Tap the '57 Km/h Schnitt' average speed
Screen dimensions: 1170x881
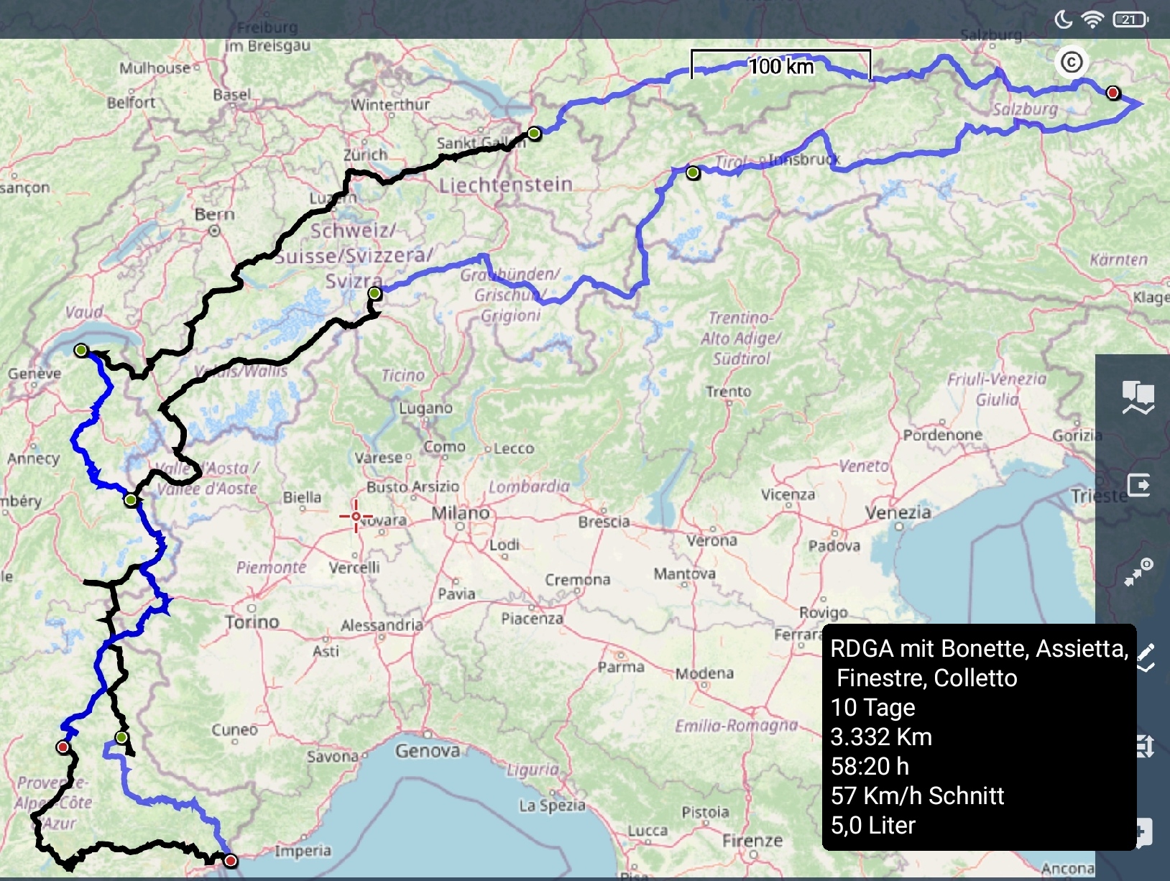point(918,795)
